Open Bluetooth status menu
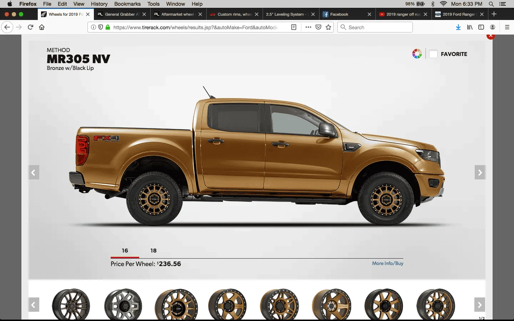 (433, 4)
